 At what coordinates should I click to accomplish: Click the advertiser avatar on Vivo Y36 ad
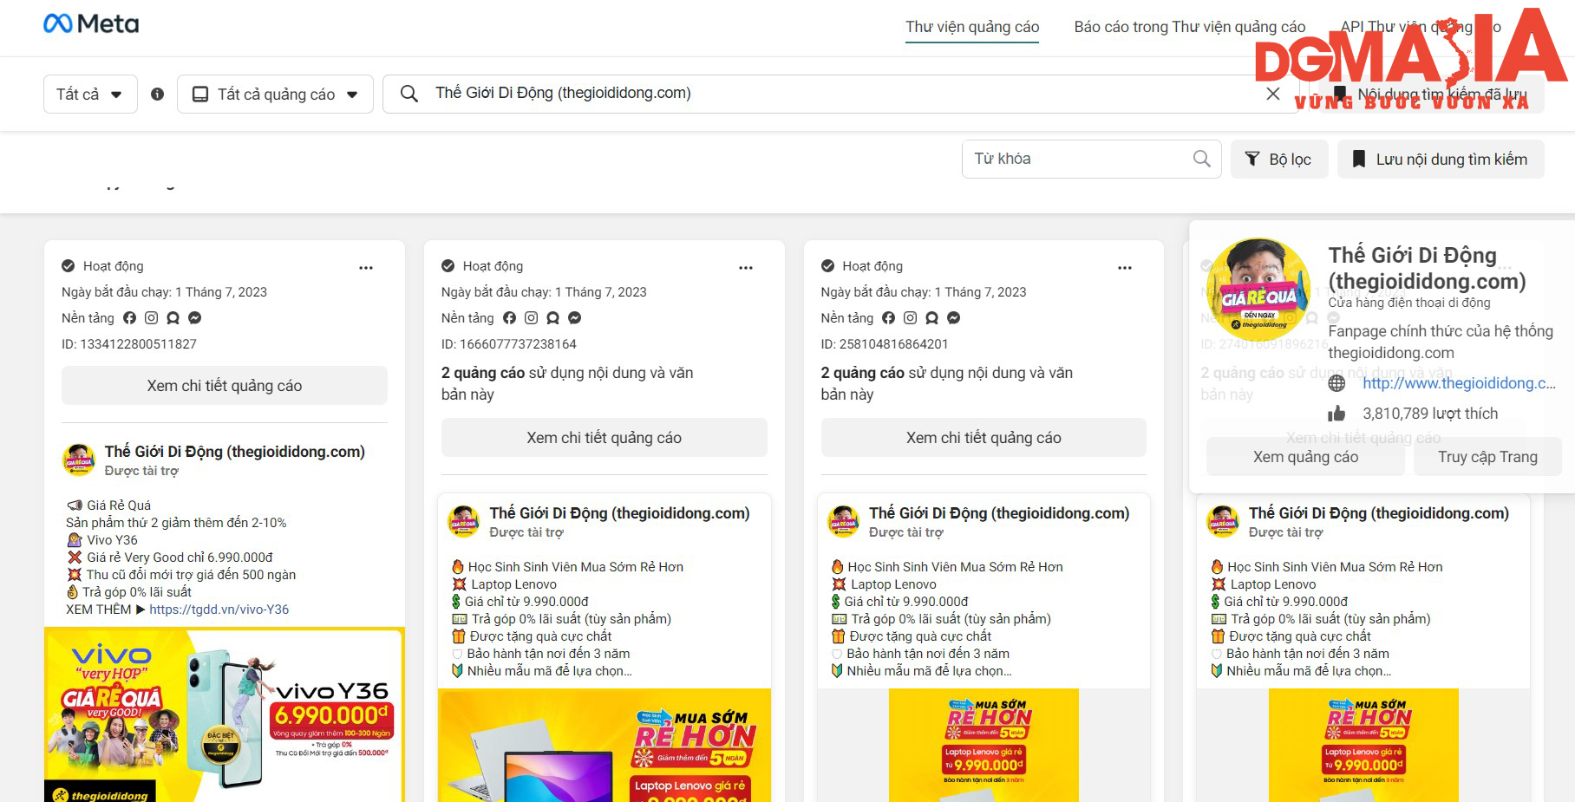79,460
